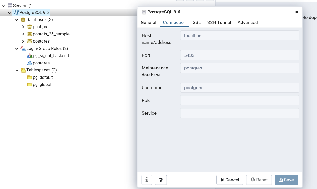The image size is (317, 189).
Task: Click the empty Role field
Action: (x=240, y=100)
